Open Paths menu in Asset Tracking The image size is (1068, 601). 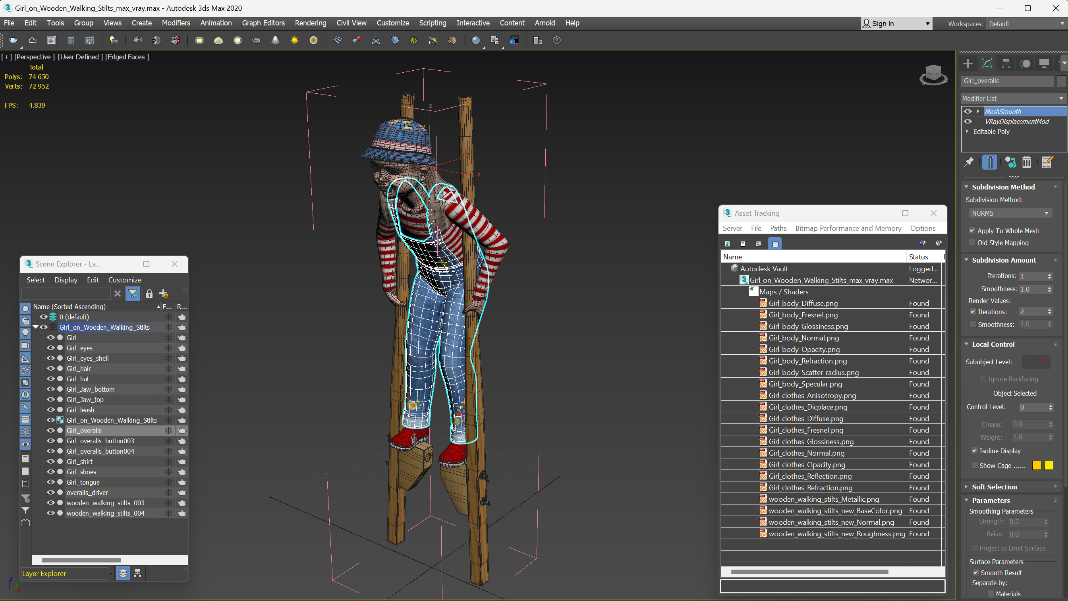[x=778, y=228]
